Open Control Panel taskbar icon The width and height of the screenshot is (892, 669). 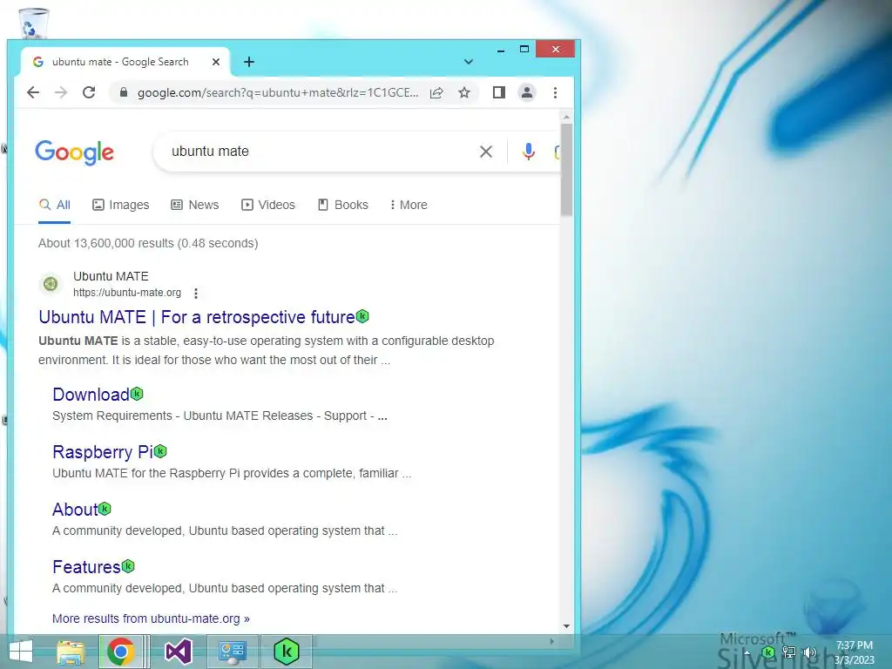232,652
